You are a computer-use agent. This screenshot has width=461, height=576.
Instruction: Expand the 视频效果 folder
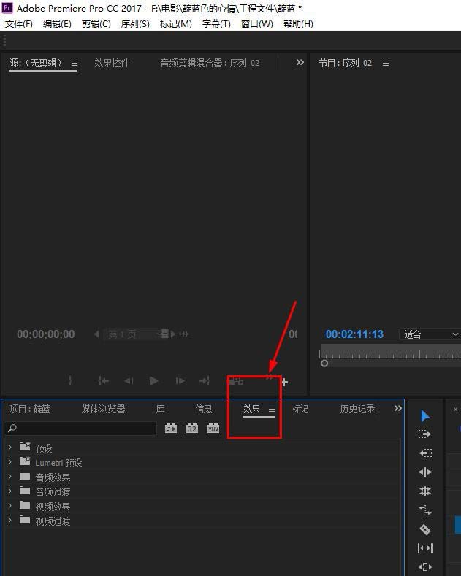point(10,506)
